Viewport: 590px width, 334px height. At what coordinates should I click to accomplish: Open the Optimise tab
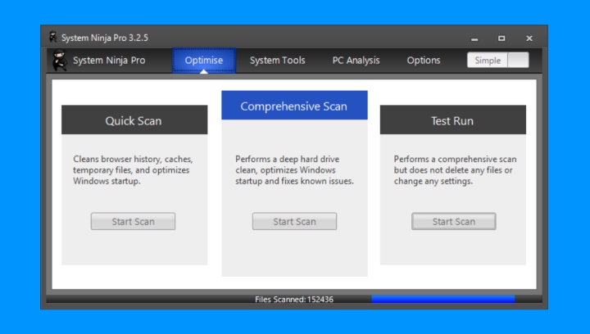204,60
